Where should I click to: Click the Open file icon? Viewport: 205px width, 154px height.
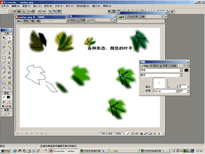[x=14, y=11]
